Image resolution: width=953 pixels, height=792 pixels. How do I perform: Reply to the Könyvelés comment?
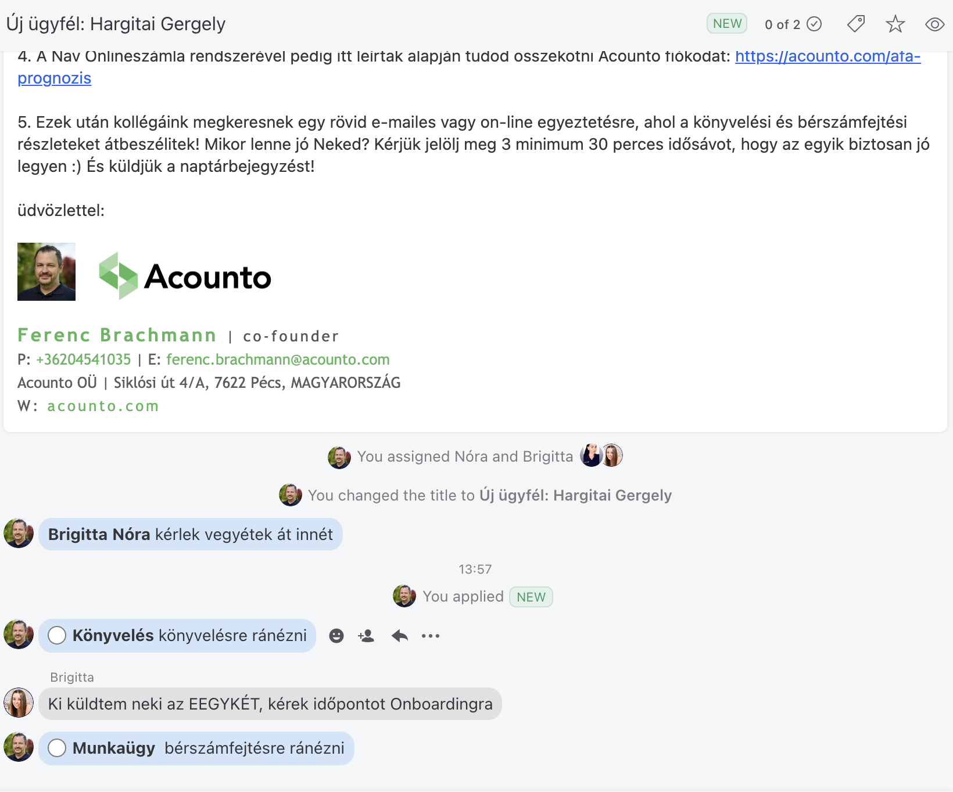coord(400,636)
